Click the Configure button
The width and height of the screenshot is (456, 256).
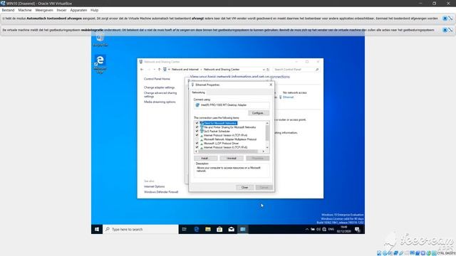[x=258, y=113]
